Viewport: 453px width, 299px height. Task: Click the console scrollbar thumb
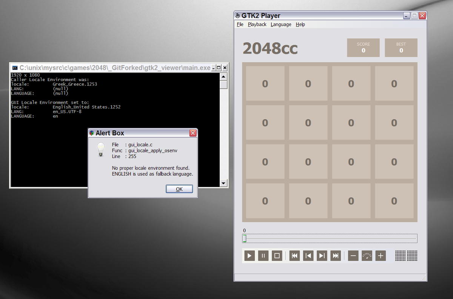tap(223, 85)
